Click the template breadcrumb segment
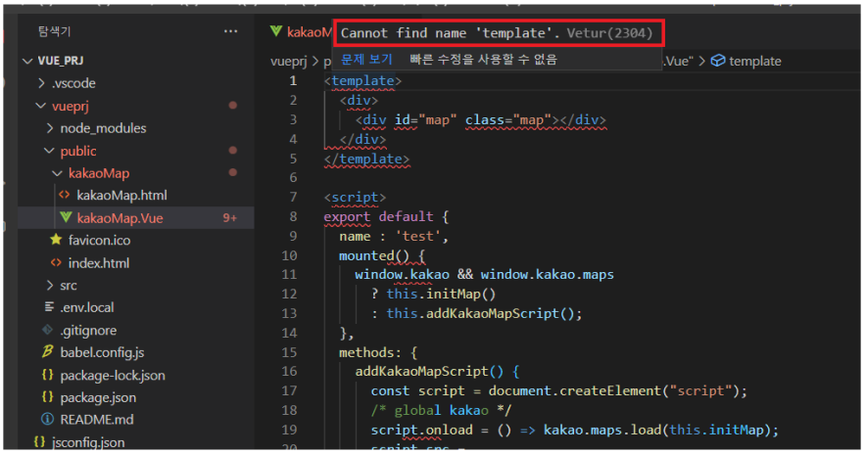 coord(755,62)
